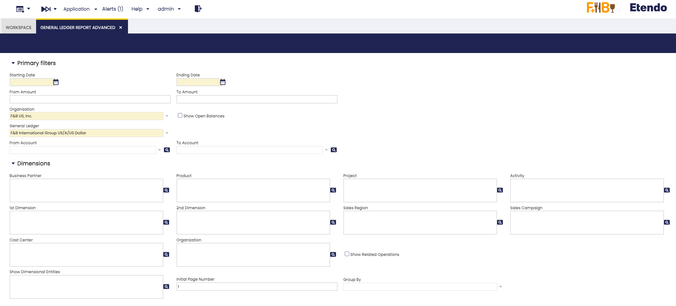Collapse the Dimensions section
676x306 pixels.
click(13, 163)
